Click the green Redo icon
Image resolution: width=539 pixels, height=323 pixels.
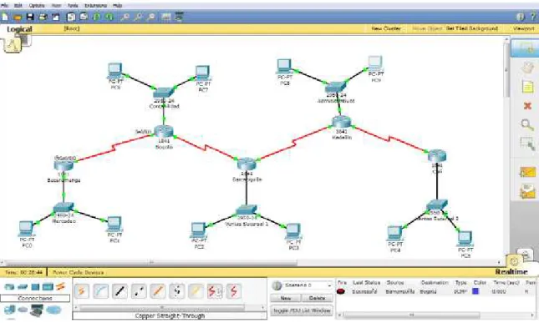[x=109, y=17]
